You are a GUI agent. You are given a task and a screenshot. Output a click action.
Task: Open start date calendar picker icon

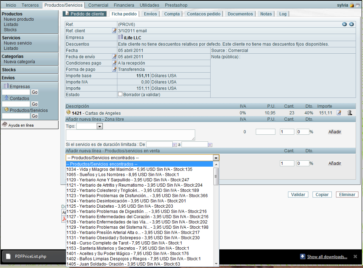click(x=175, y=145)
